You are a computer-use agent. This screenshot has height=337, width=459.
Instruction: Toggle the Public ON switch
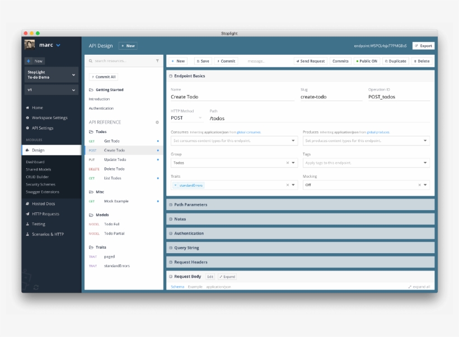point(367,61)
